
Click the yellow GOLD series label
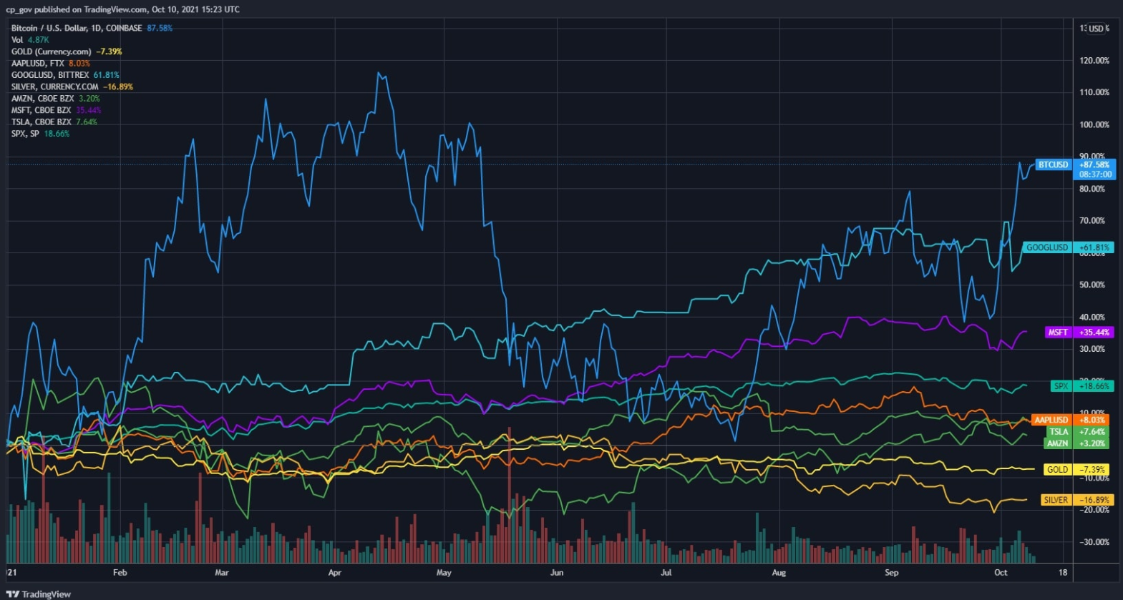coord(1057,470)
